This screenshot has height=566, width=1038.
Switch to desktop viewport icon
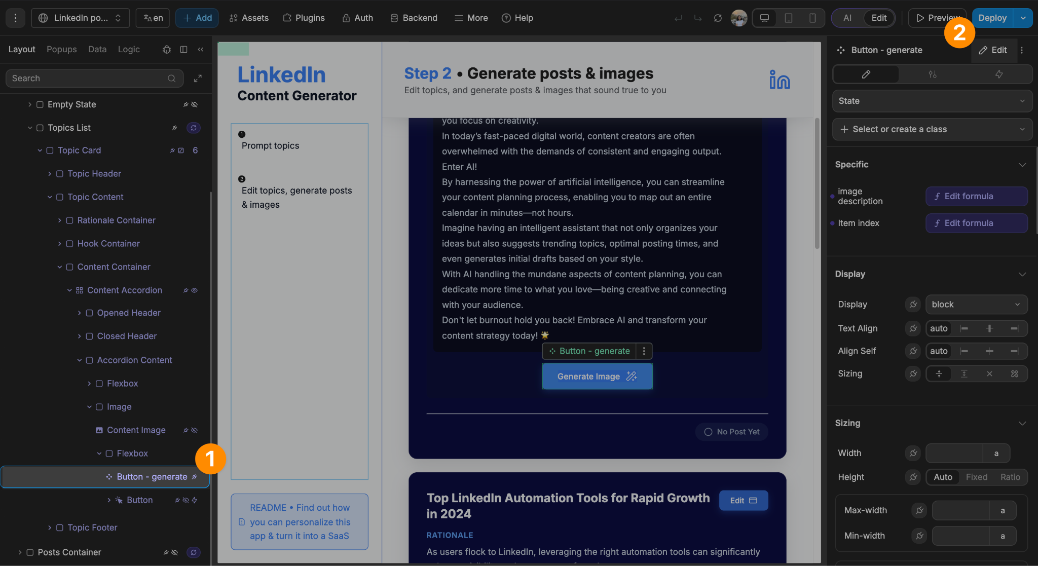coord(764,18)
